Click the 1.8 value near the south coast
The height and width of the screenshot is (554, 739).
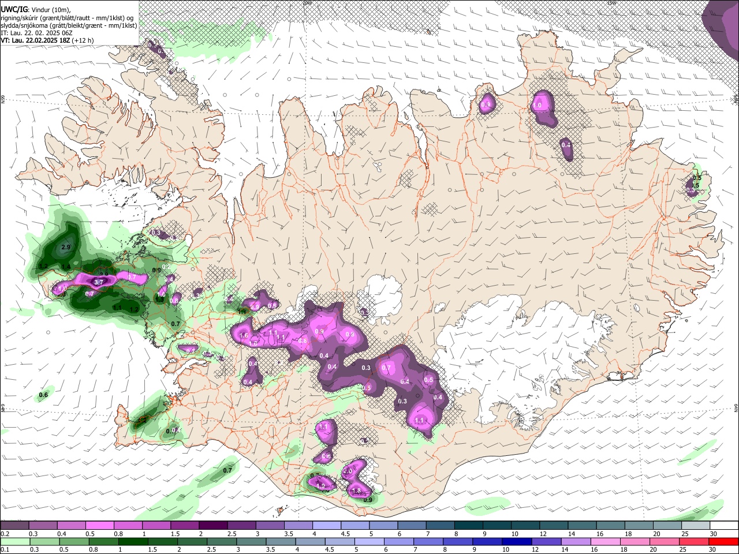pos(356,491)
